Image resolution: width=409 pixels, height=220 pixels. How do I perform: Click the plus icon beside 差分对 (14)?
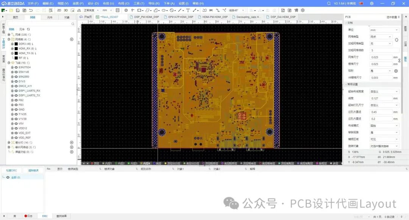coord(72,143)
